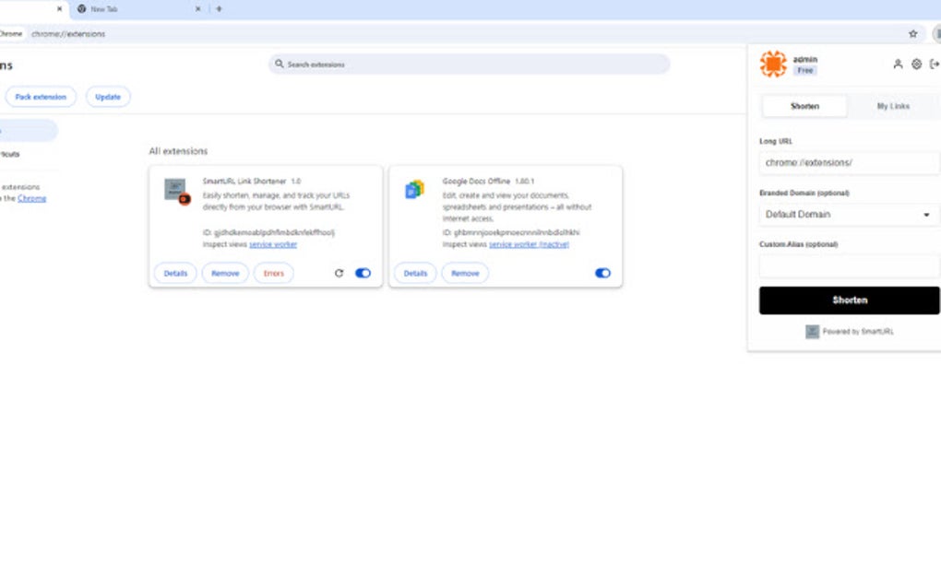Click the Custom Alias input field
Image resolution: width=941 pixels, height=588 pixels.
click(x=849, y=266)
